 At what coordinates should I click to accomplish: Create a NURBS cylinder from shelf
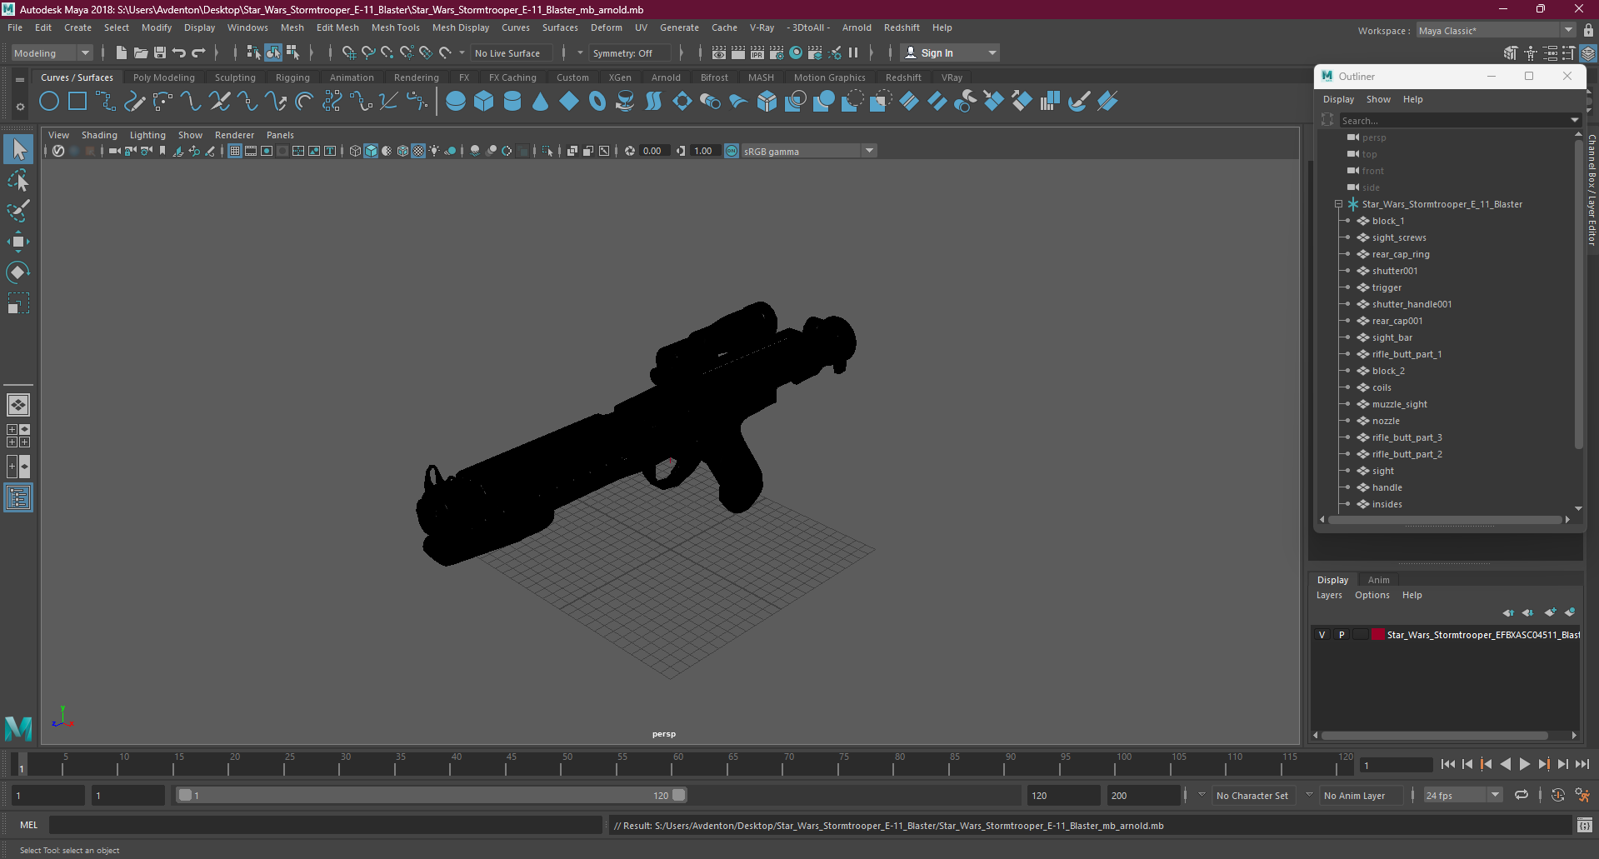(x=512, y=102)
